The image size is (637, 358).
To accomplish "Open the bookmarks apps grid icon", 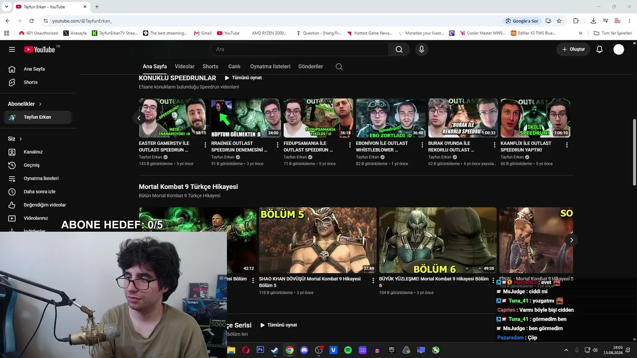I will 6,33.
